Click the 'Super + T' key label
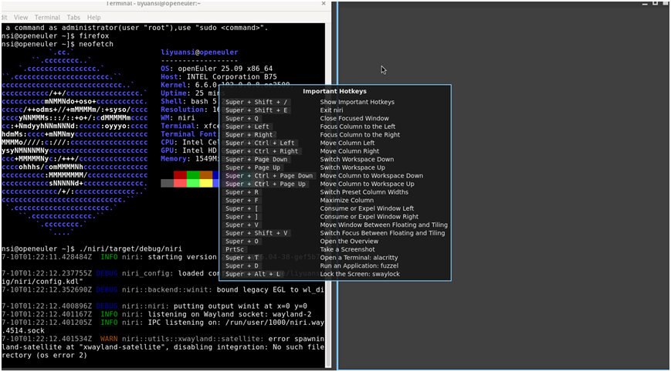This screenshot has width=671, height=372. [242, 258]
